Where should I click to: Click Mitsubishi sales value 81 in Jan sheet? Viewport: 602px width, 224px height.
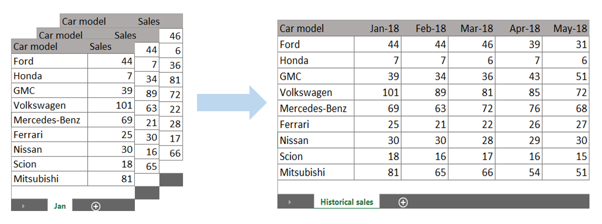click(x=111, y=179)
